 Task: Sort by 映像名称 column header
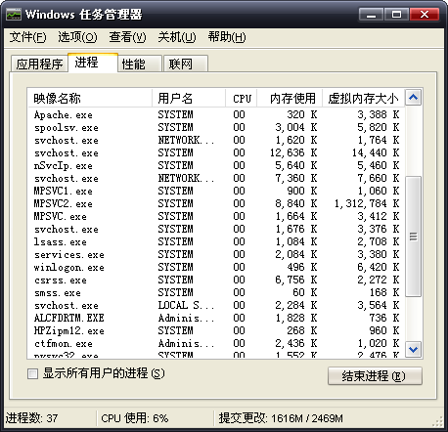click(90, 98)
